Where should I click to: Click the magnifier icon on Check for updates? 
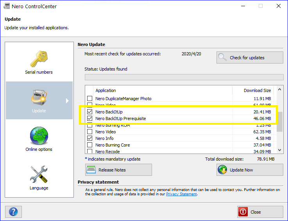coord(222,57)
